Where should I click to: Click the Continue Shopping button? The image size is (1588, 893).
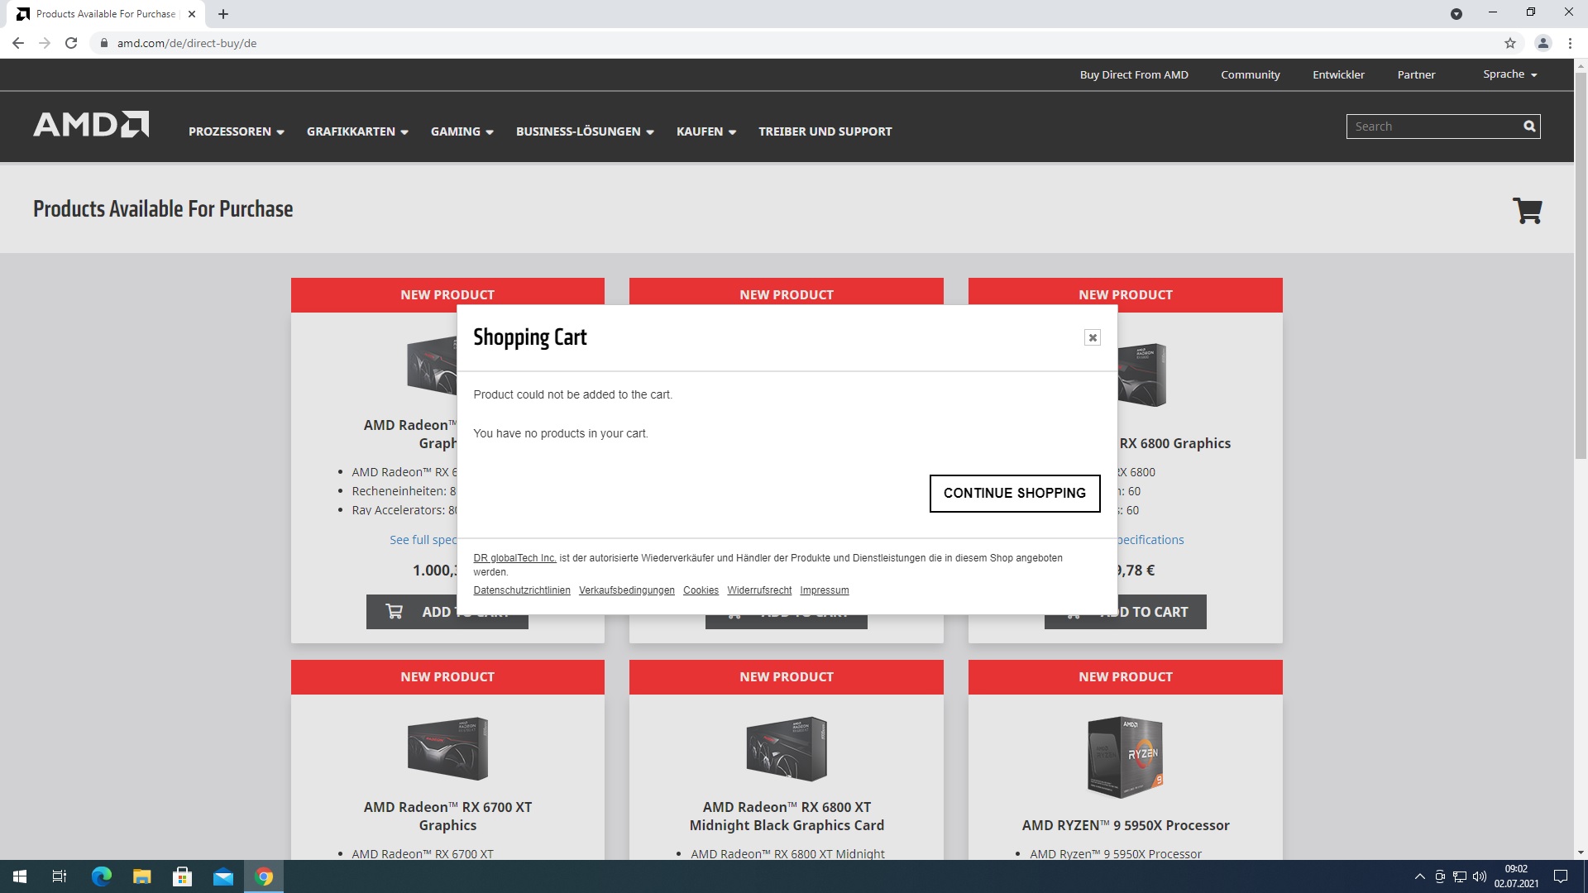1014,493
